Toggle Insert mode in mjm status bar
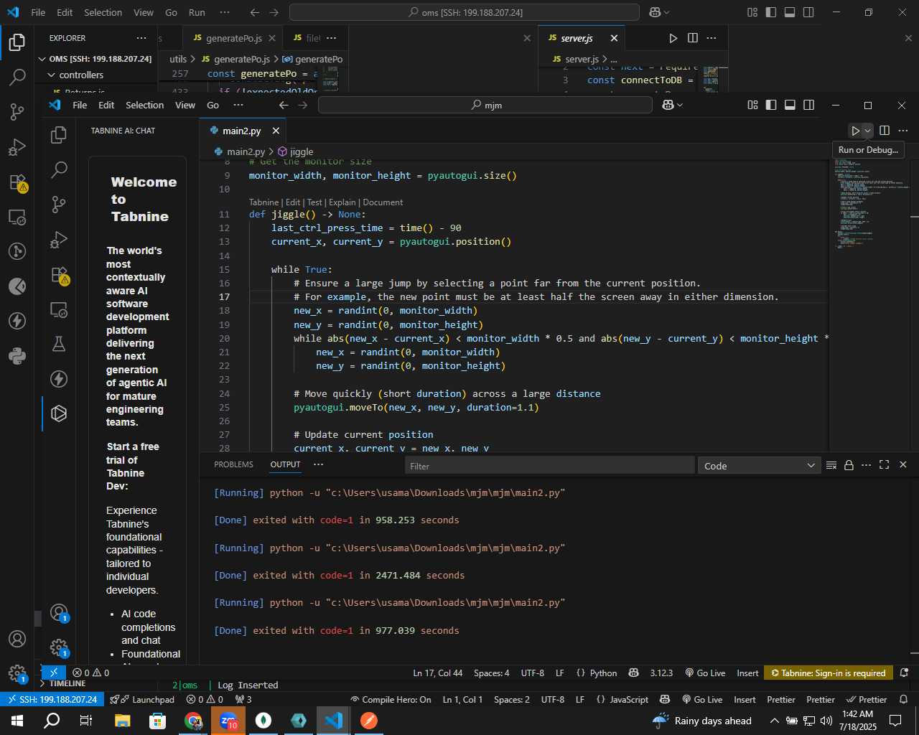Screen dimensions: 919x735 [747, 673]
